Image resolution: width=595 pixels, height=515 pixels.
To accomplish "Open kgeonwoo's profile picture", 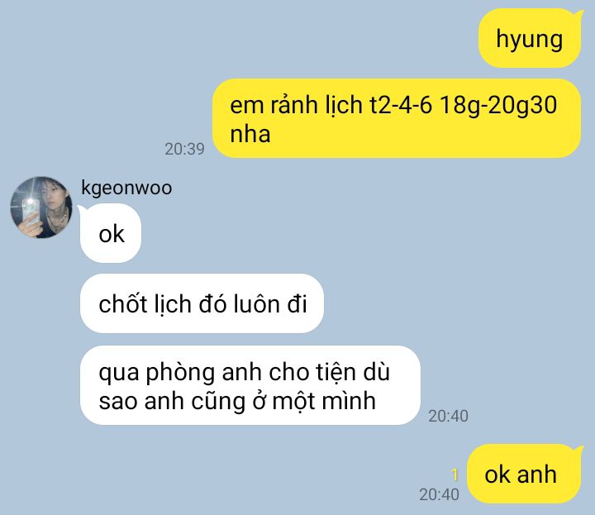I will (41, 207).
